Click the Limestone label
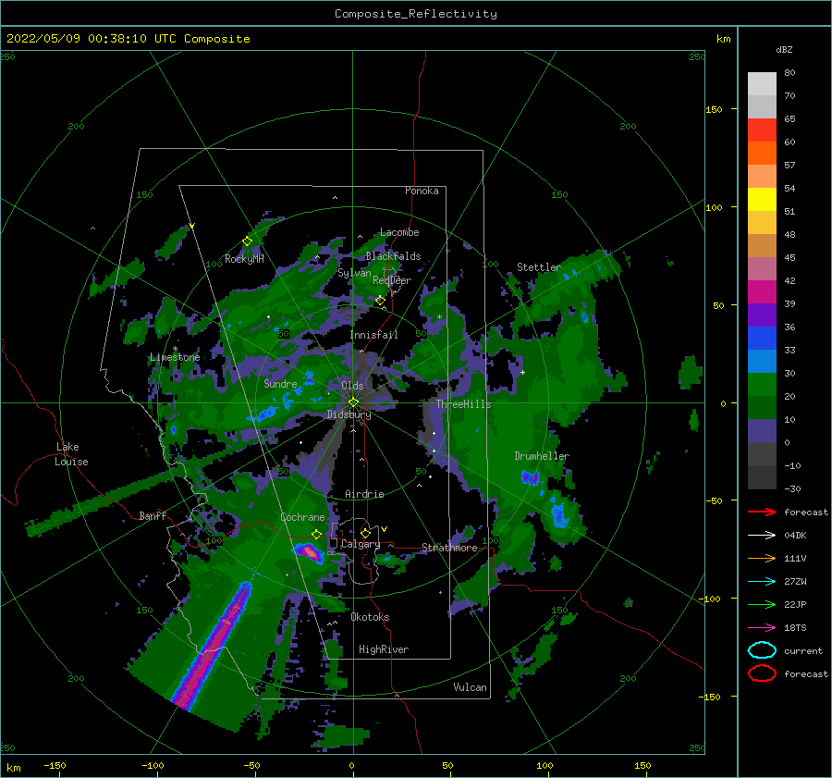This screenshot has width=832, height=778. click(175, 357)
